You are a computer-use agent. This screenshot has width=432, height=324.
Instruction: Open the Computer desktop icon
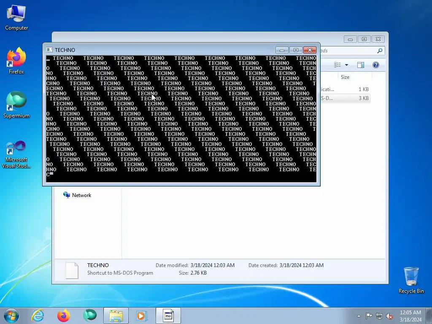click(x=16, y=18)
